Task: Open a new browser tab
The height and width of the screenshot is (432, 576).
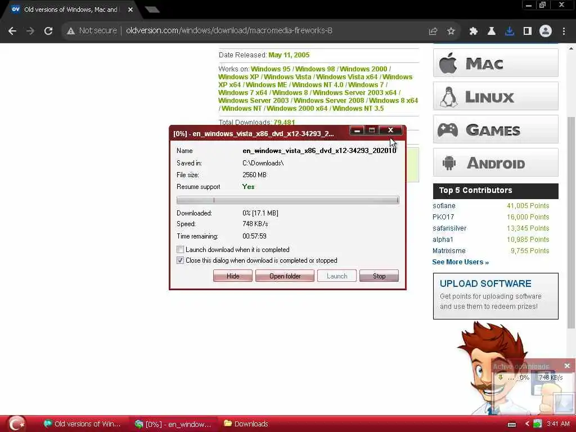Action: [x=152, y=10]
